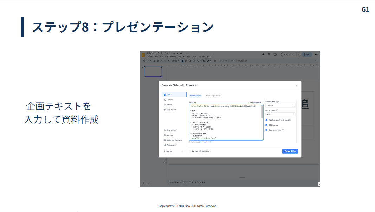Open the No. of Slides Auto selector
The width and height of the screenshot is (375, 212).
pyautogui.click(x=280, y=114)
